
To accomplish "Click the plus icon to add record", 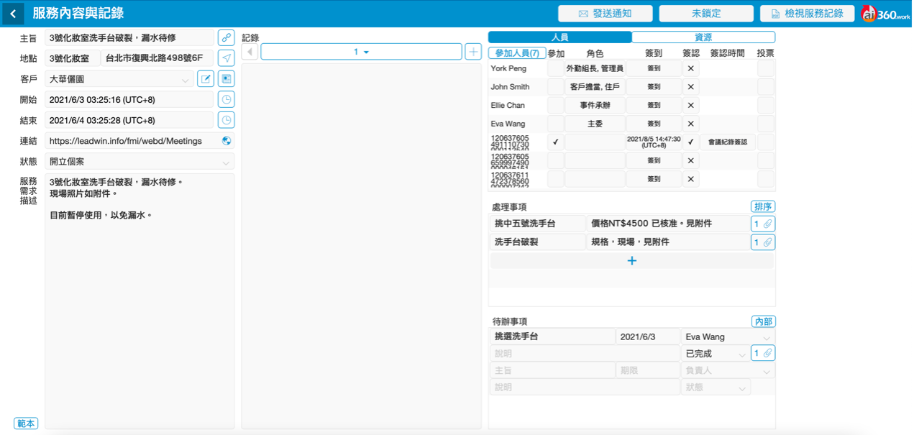I will (473, 52).
